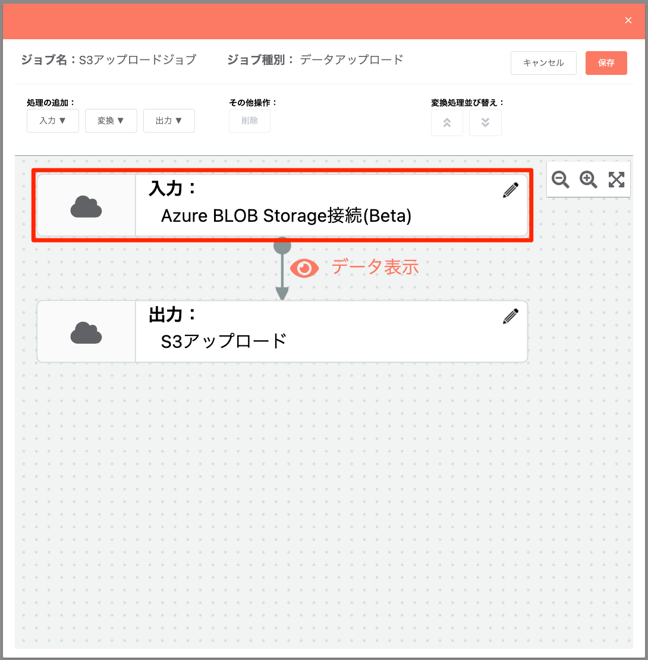Edit the Azure BLOB Storage input node
This screenshot has height=660, width=648.
(511, 190)
